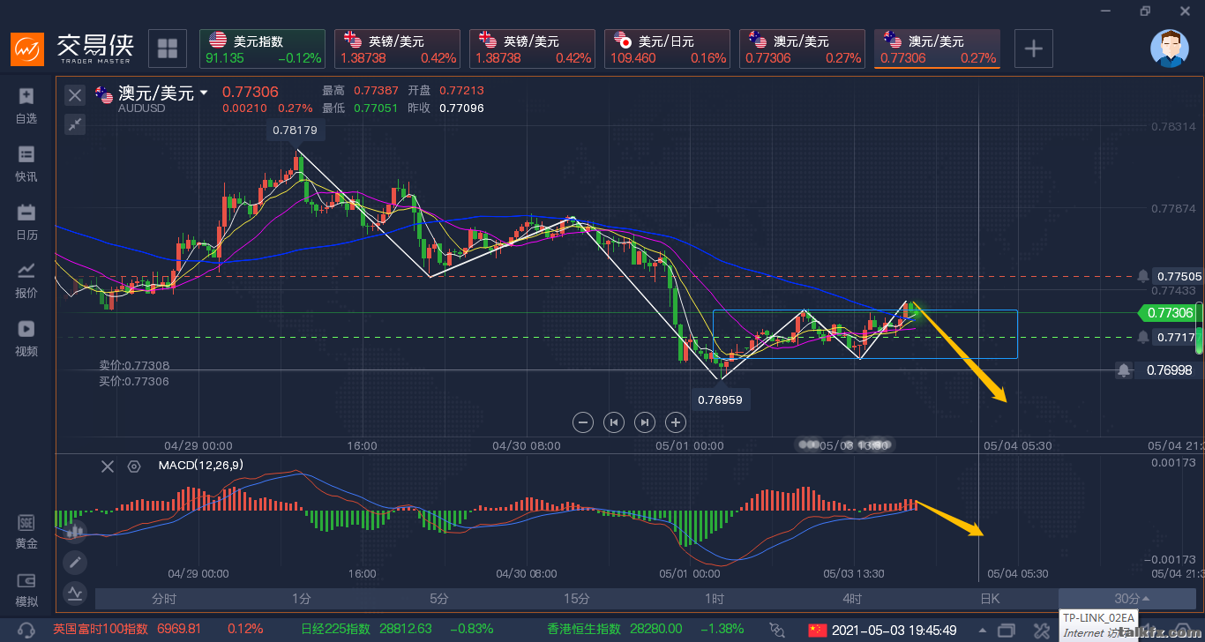This screenshot has height=642, width=1205.
Task: Open the 快讯 news sidebar item
Action: (26, 163)
